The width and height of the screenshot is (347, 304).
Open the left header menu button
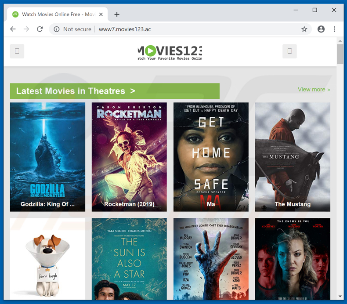(17, 51)
